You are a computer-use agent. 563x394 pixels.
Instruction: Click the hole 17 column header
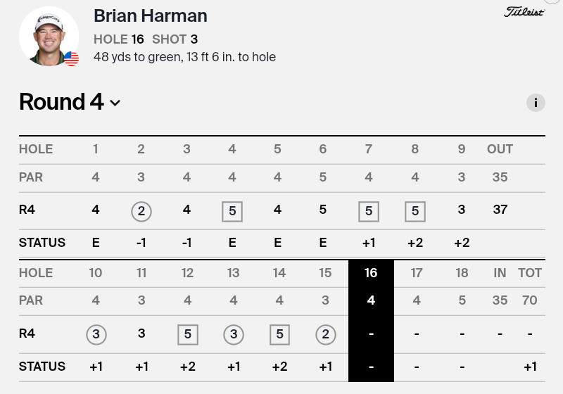pos(417,273)
